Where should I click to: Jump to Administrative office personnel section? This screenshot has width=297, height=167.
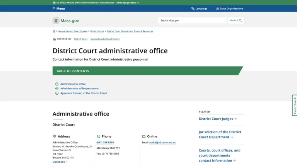(x=79, y=89)
